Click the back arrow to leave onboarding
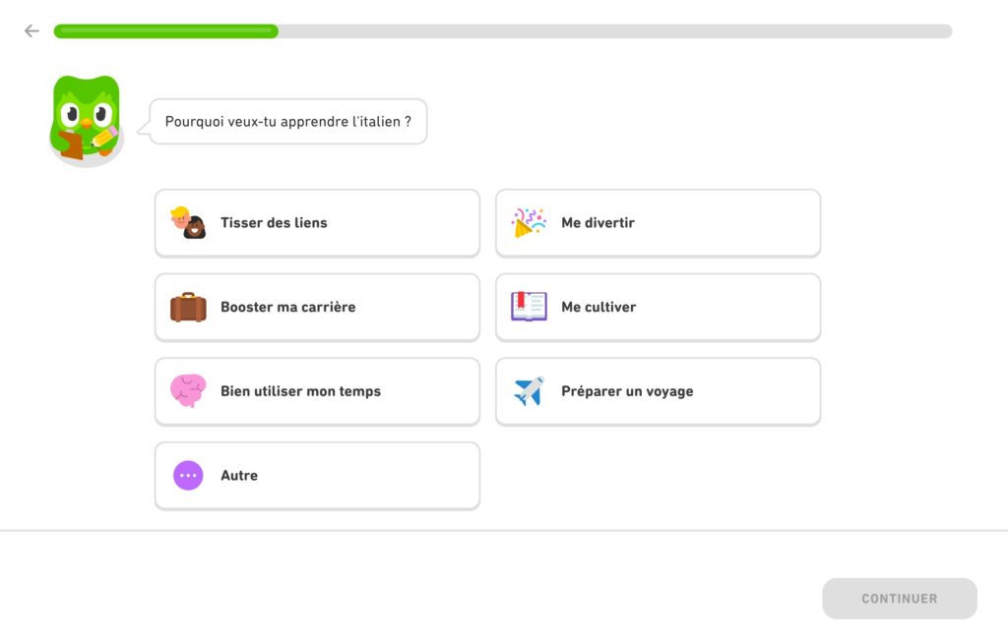 click(x=31, y=30)
